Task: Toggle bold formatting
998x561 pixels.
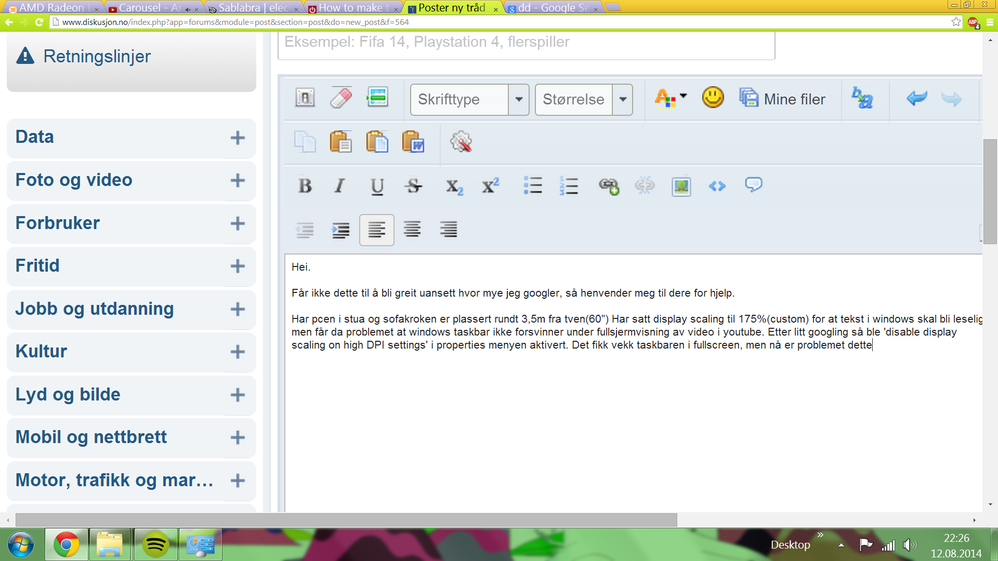Action: tap(305, 186)
